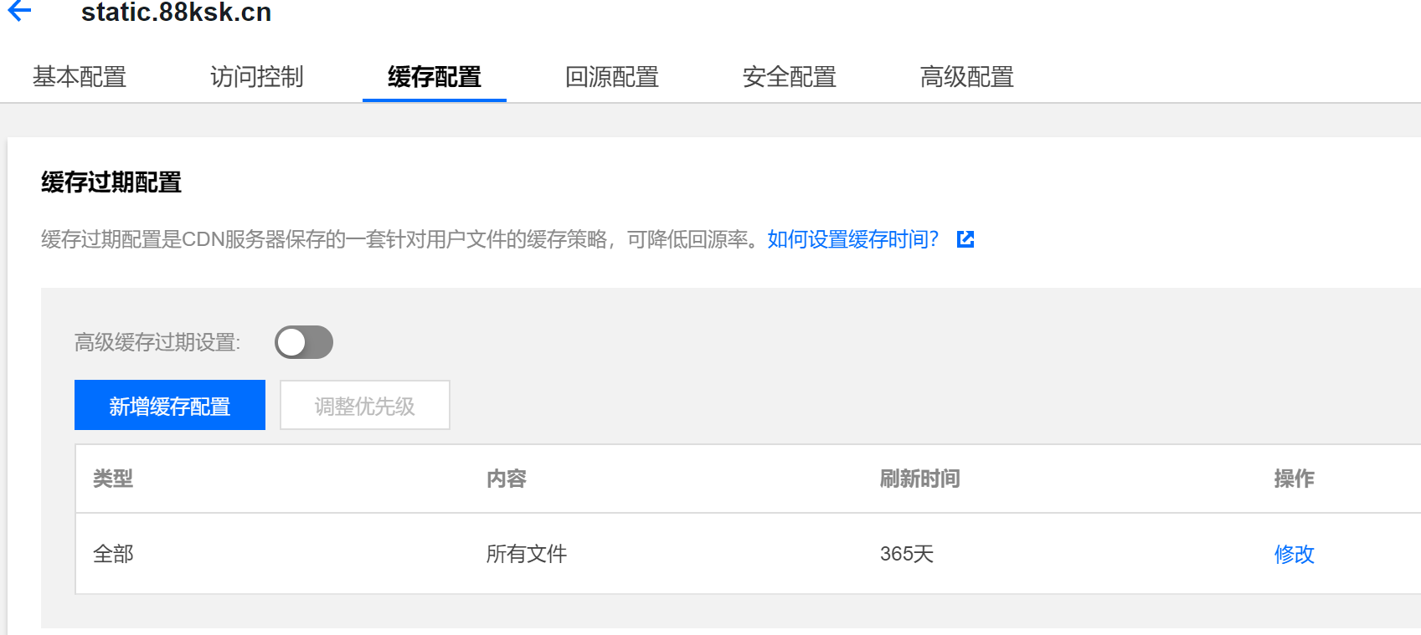The image size is (1421, 635).
Task: Switch to the 高级配置 tab
Action: tap(967, 77)
